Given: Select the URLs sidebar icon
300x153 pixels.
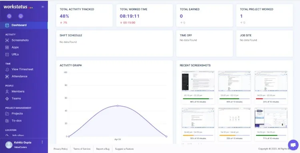Looking at the screenshot, I should tap(7, 54).
